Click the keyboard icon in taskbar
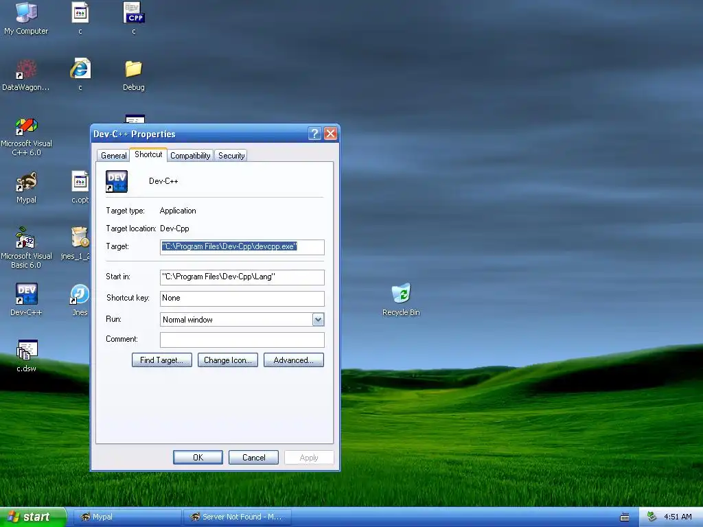Viewport: 703px width, 527px height. click(x=624, y=517)
